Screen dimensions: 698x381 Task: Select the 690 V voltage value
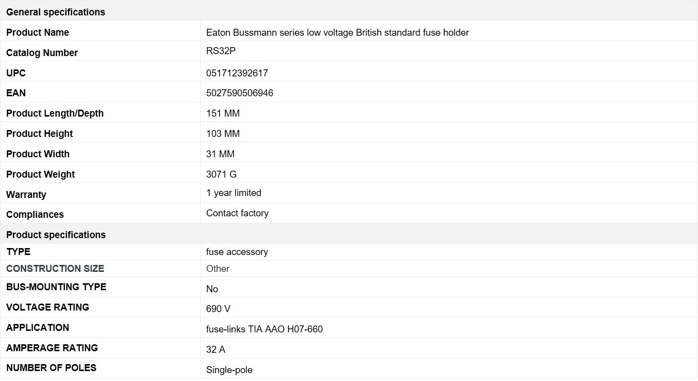click(x=218, y=309)
